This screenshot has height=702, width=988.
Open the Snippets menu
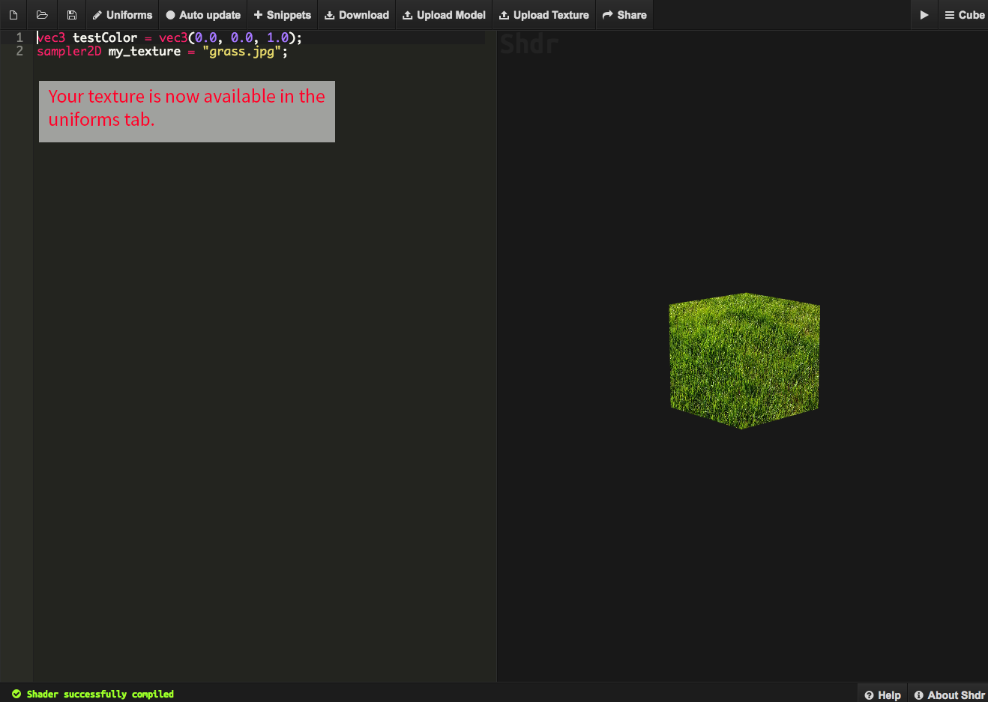(x=283, y=15)
